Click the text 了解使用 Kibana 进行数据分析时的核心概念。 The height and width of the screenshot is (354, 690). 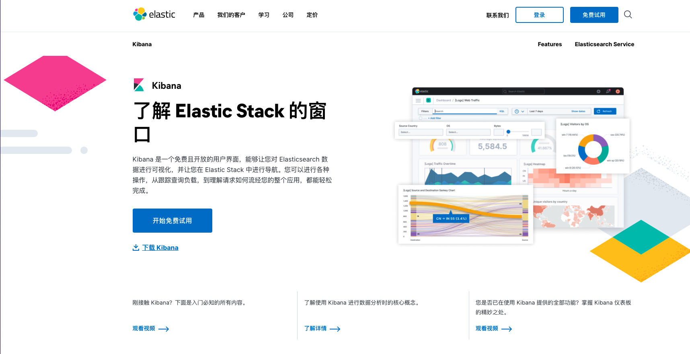pos(363,303)
